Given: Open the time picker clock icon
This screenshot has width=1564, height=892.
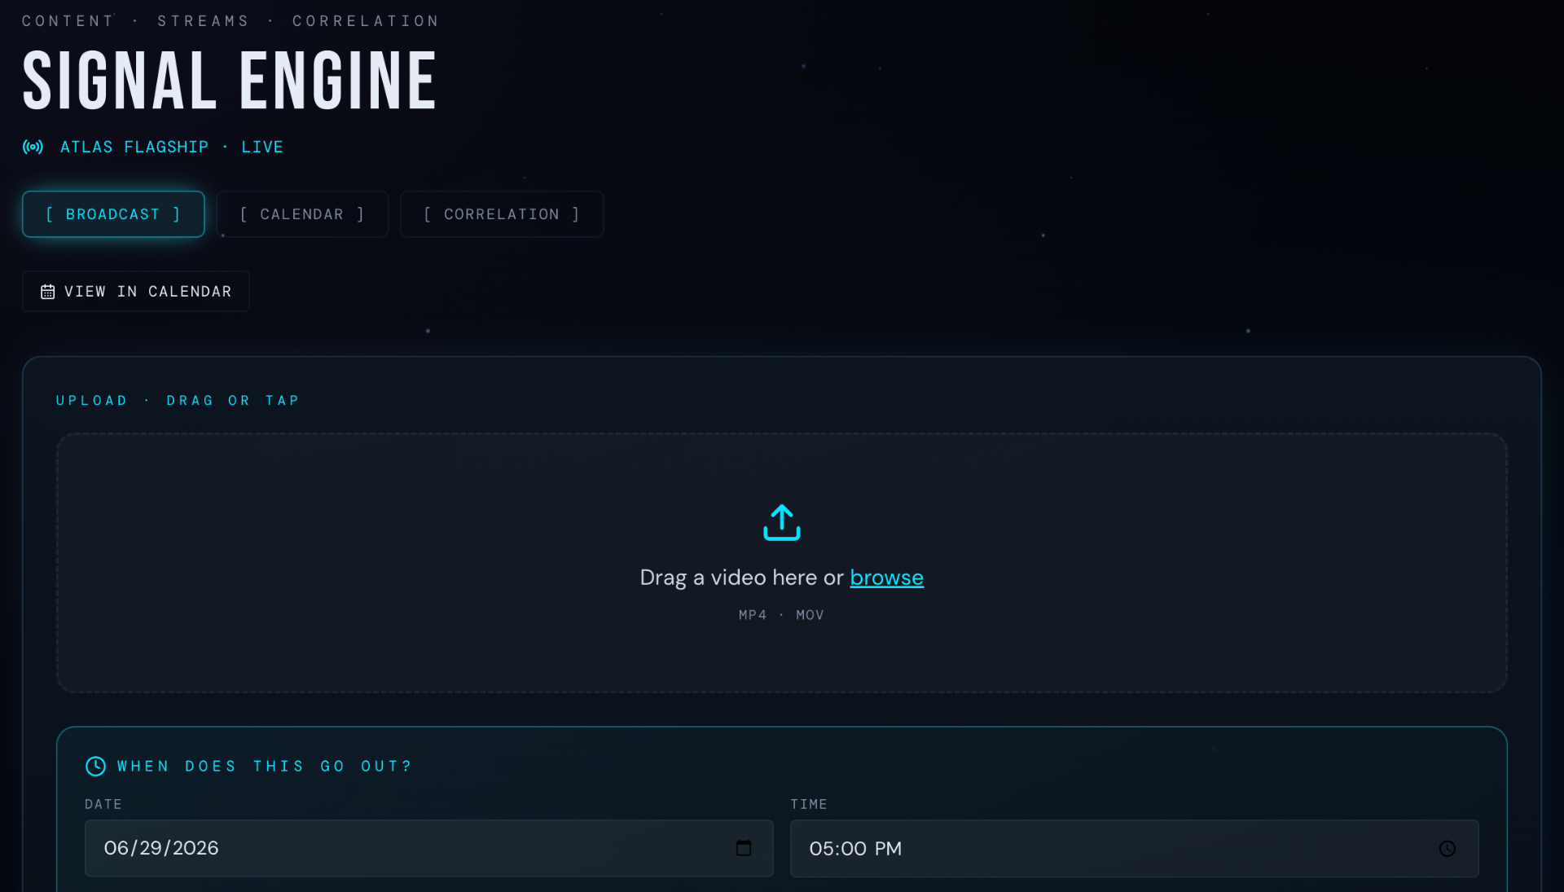Looking at the screenshot, I should tap(1448, 849).
